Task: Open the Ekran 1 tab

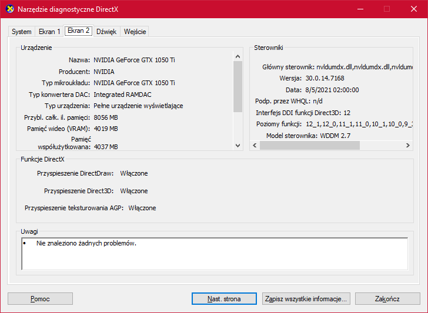Action: click(49, 32)
